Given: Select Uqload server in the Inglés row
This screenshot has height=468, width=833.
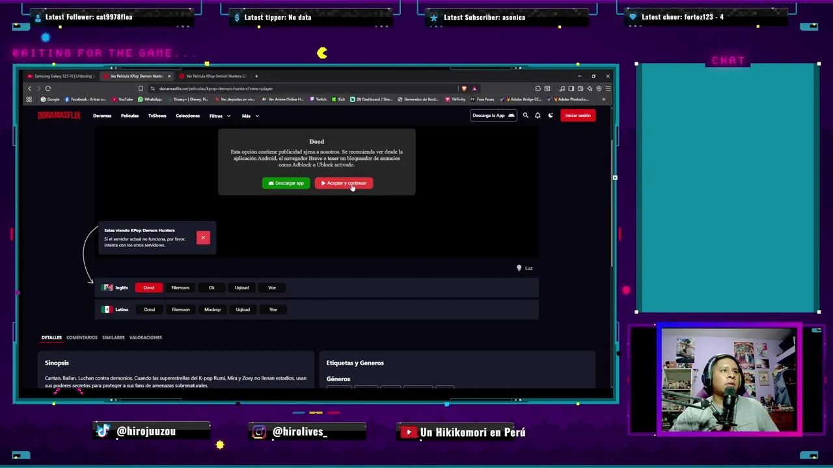Looking at the screenshot, I should click(241, 287).
